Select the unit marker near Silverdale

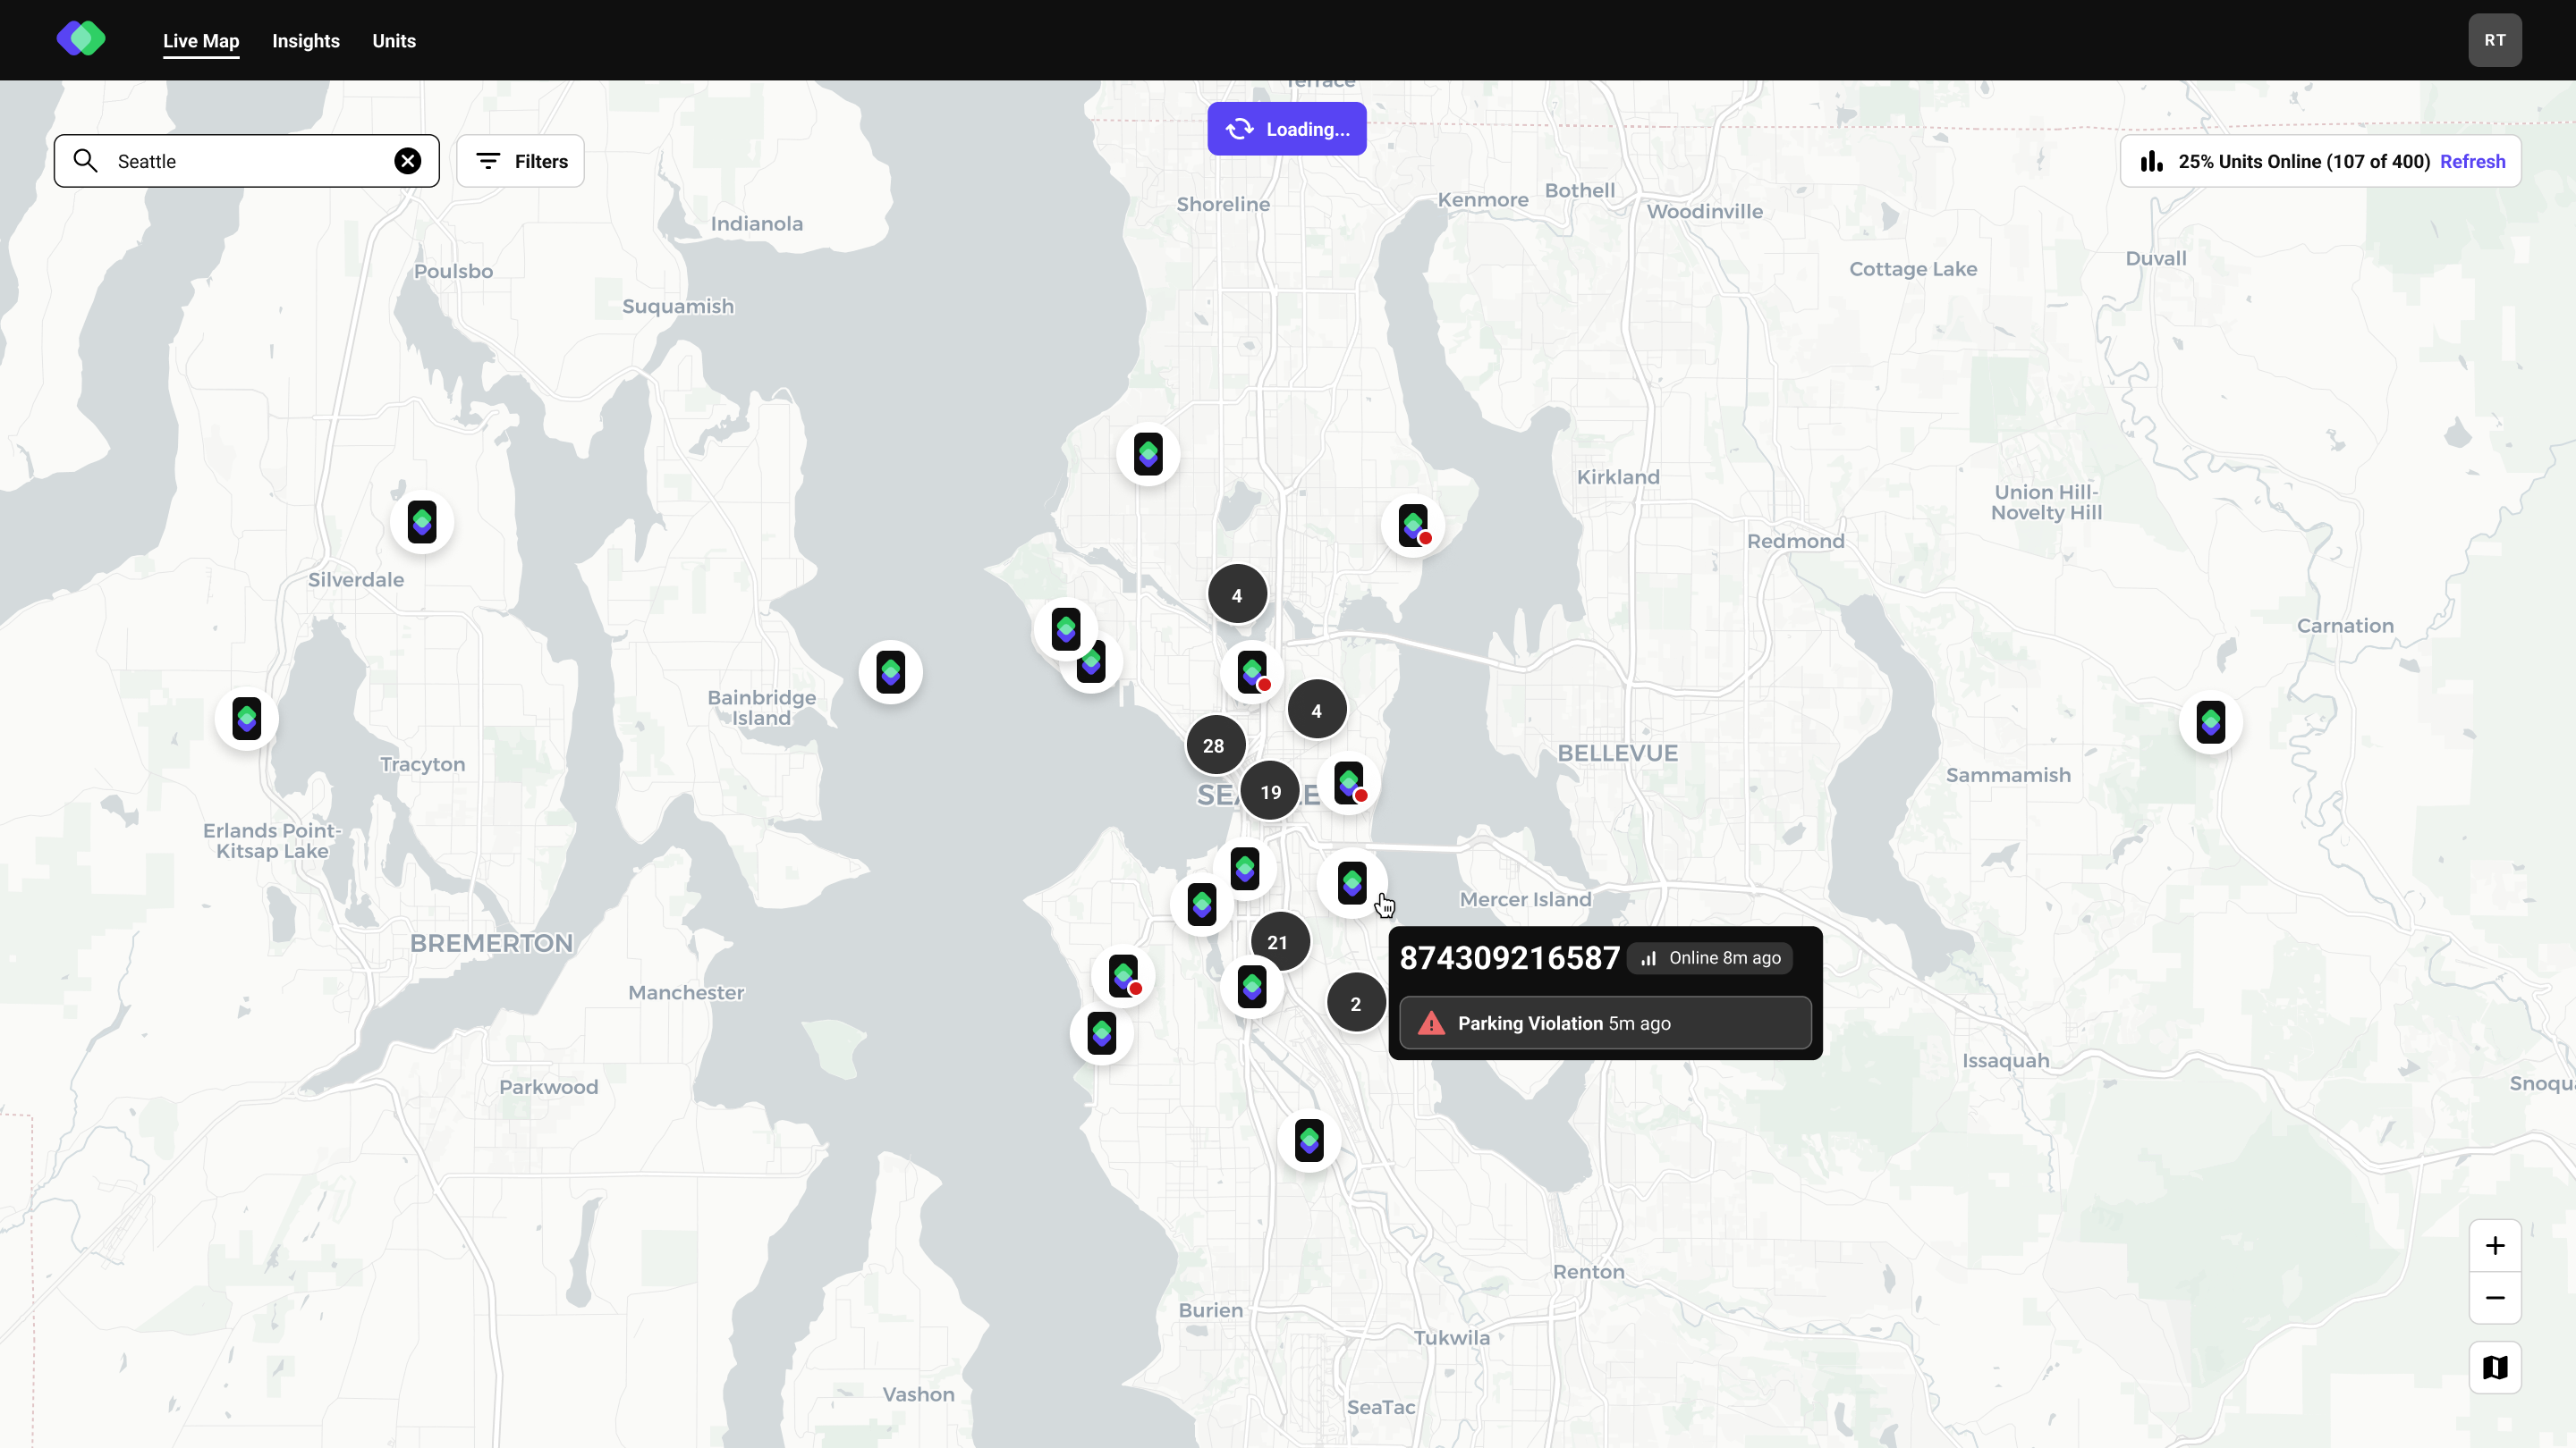tap(421, 520)
